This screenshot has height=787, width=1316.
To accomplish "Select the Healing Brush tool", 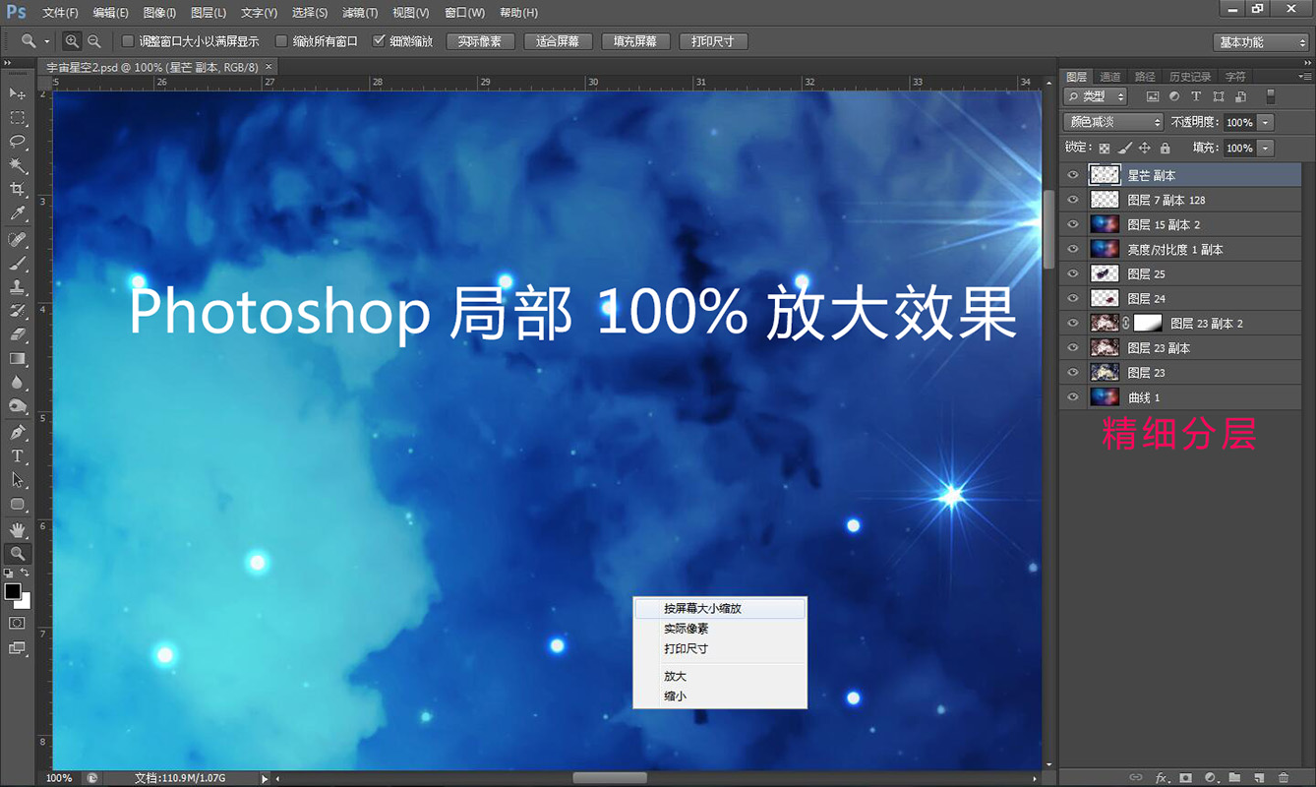I will (x=17, y=240).
